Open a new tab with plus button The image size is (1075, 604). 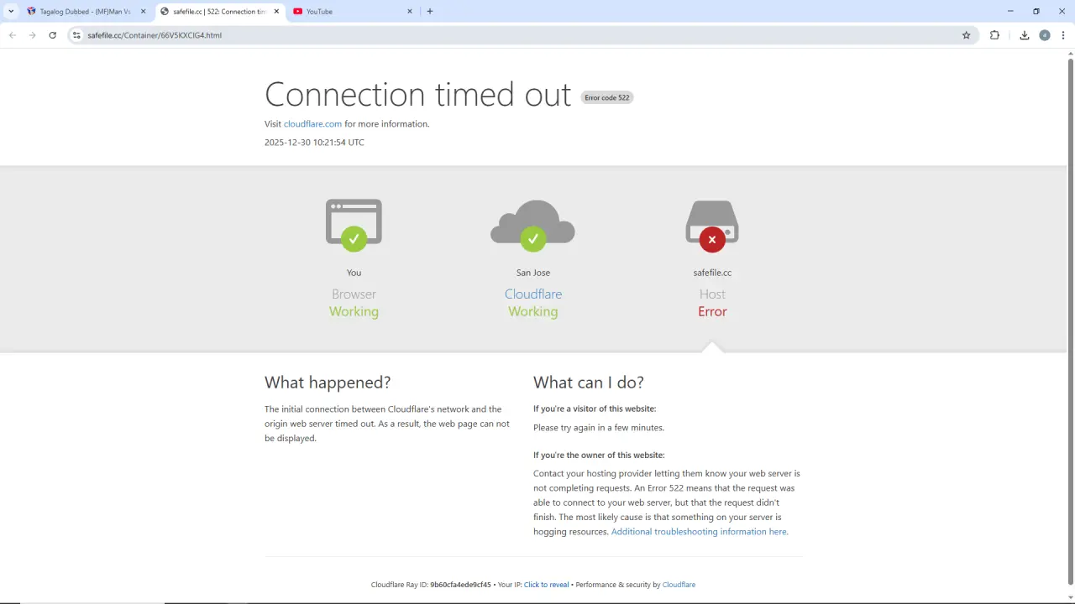tap(430, 12)
